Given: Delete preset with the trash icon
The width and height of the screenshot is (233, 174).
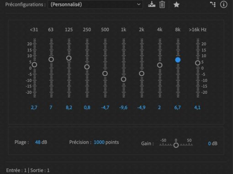Looking at the screenshot, I should tap(162, 5).
